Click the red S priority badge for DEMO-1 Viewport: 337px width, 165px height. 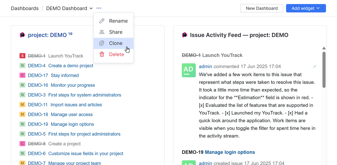pyautogui.click(x=22, y=56)
